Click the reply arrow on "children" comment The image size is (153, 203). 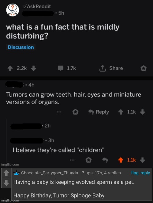[x=105, y=160]
